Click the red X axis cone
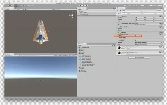 point(75,15)
